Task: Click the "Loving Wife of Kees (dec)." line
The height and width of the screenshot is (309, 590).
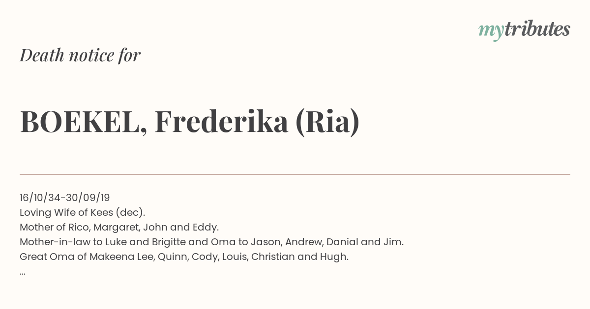Action: [x=83, y=212]
